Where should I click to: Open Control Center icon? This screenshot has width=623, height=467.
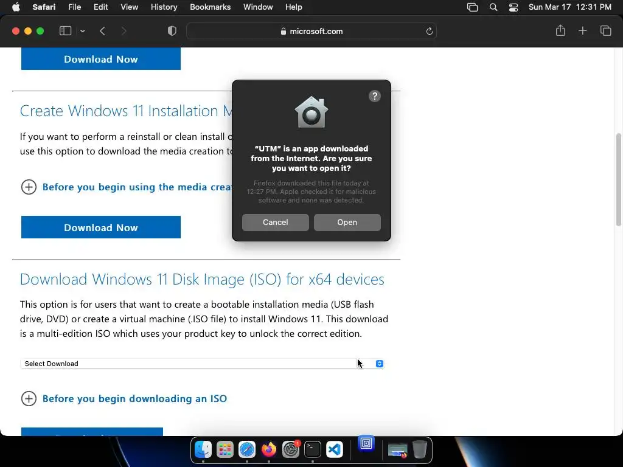513,7
